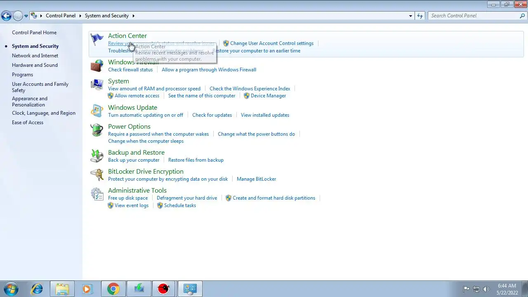This screenshot has height=297, width=528.
Task: Select User Accounts and Family Safety
Action: [40, 87]
